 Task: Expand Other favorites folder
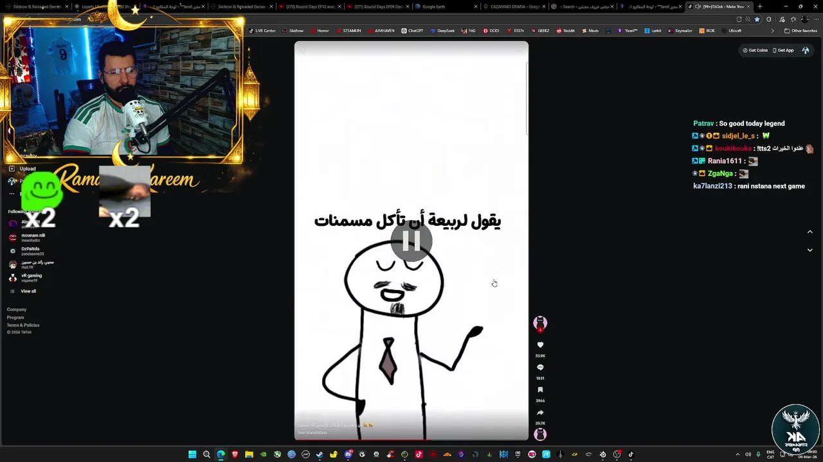coord(801,31)
